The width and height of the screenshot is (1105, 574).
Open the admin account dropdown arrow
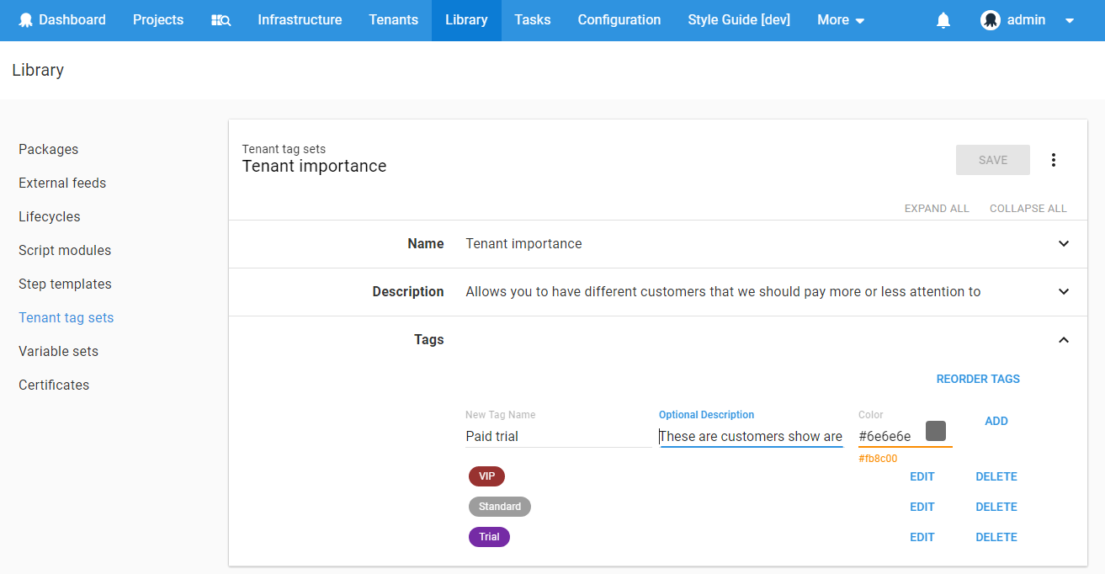coord(1070,21)
